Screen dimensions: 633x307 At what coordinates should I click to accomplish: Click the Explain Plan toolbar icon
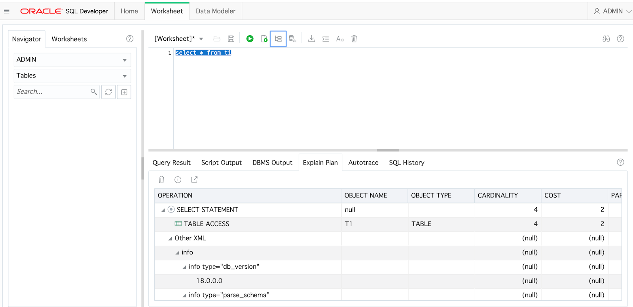click(278, 39)
